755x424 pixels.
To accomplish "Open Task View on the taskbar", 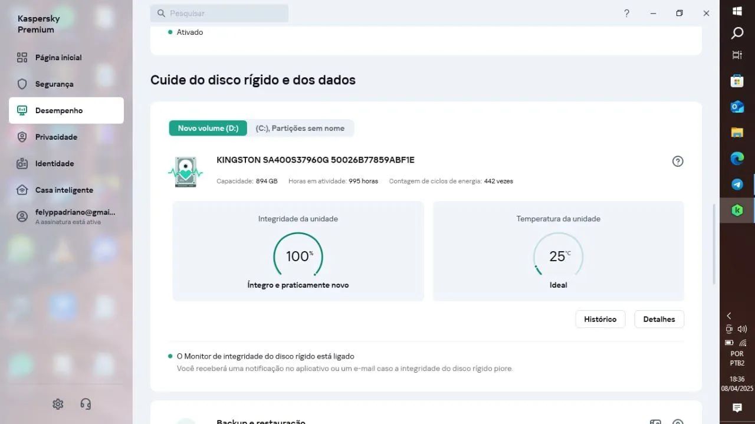I will coord(737,55).
